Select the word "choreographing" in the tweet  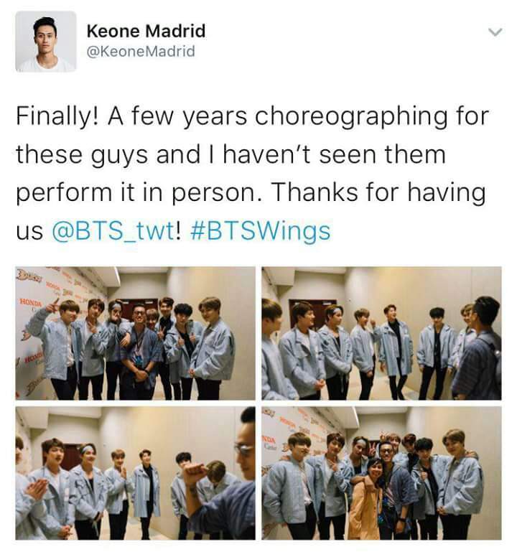coord(351,117)
